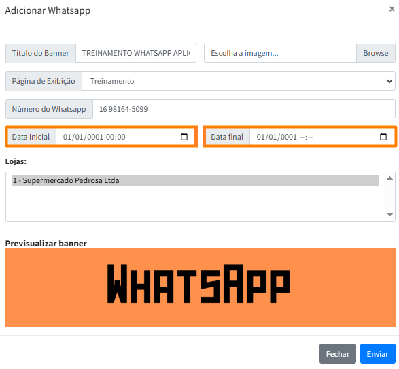Open calendar picker for Data final
This screenshot has height=369, width=399.
tap(383, 137)
